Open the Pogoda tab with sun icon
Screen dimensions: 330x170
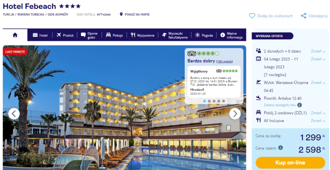pyautogui.click(x=204, y=36)
